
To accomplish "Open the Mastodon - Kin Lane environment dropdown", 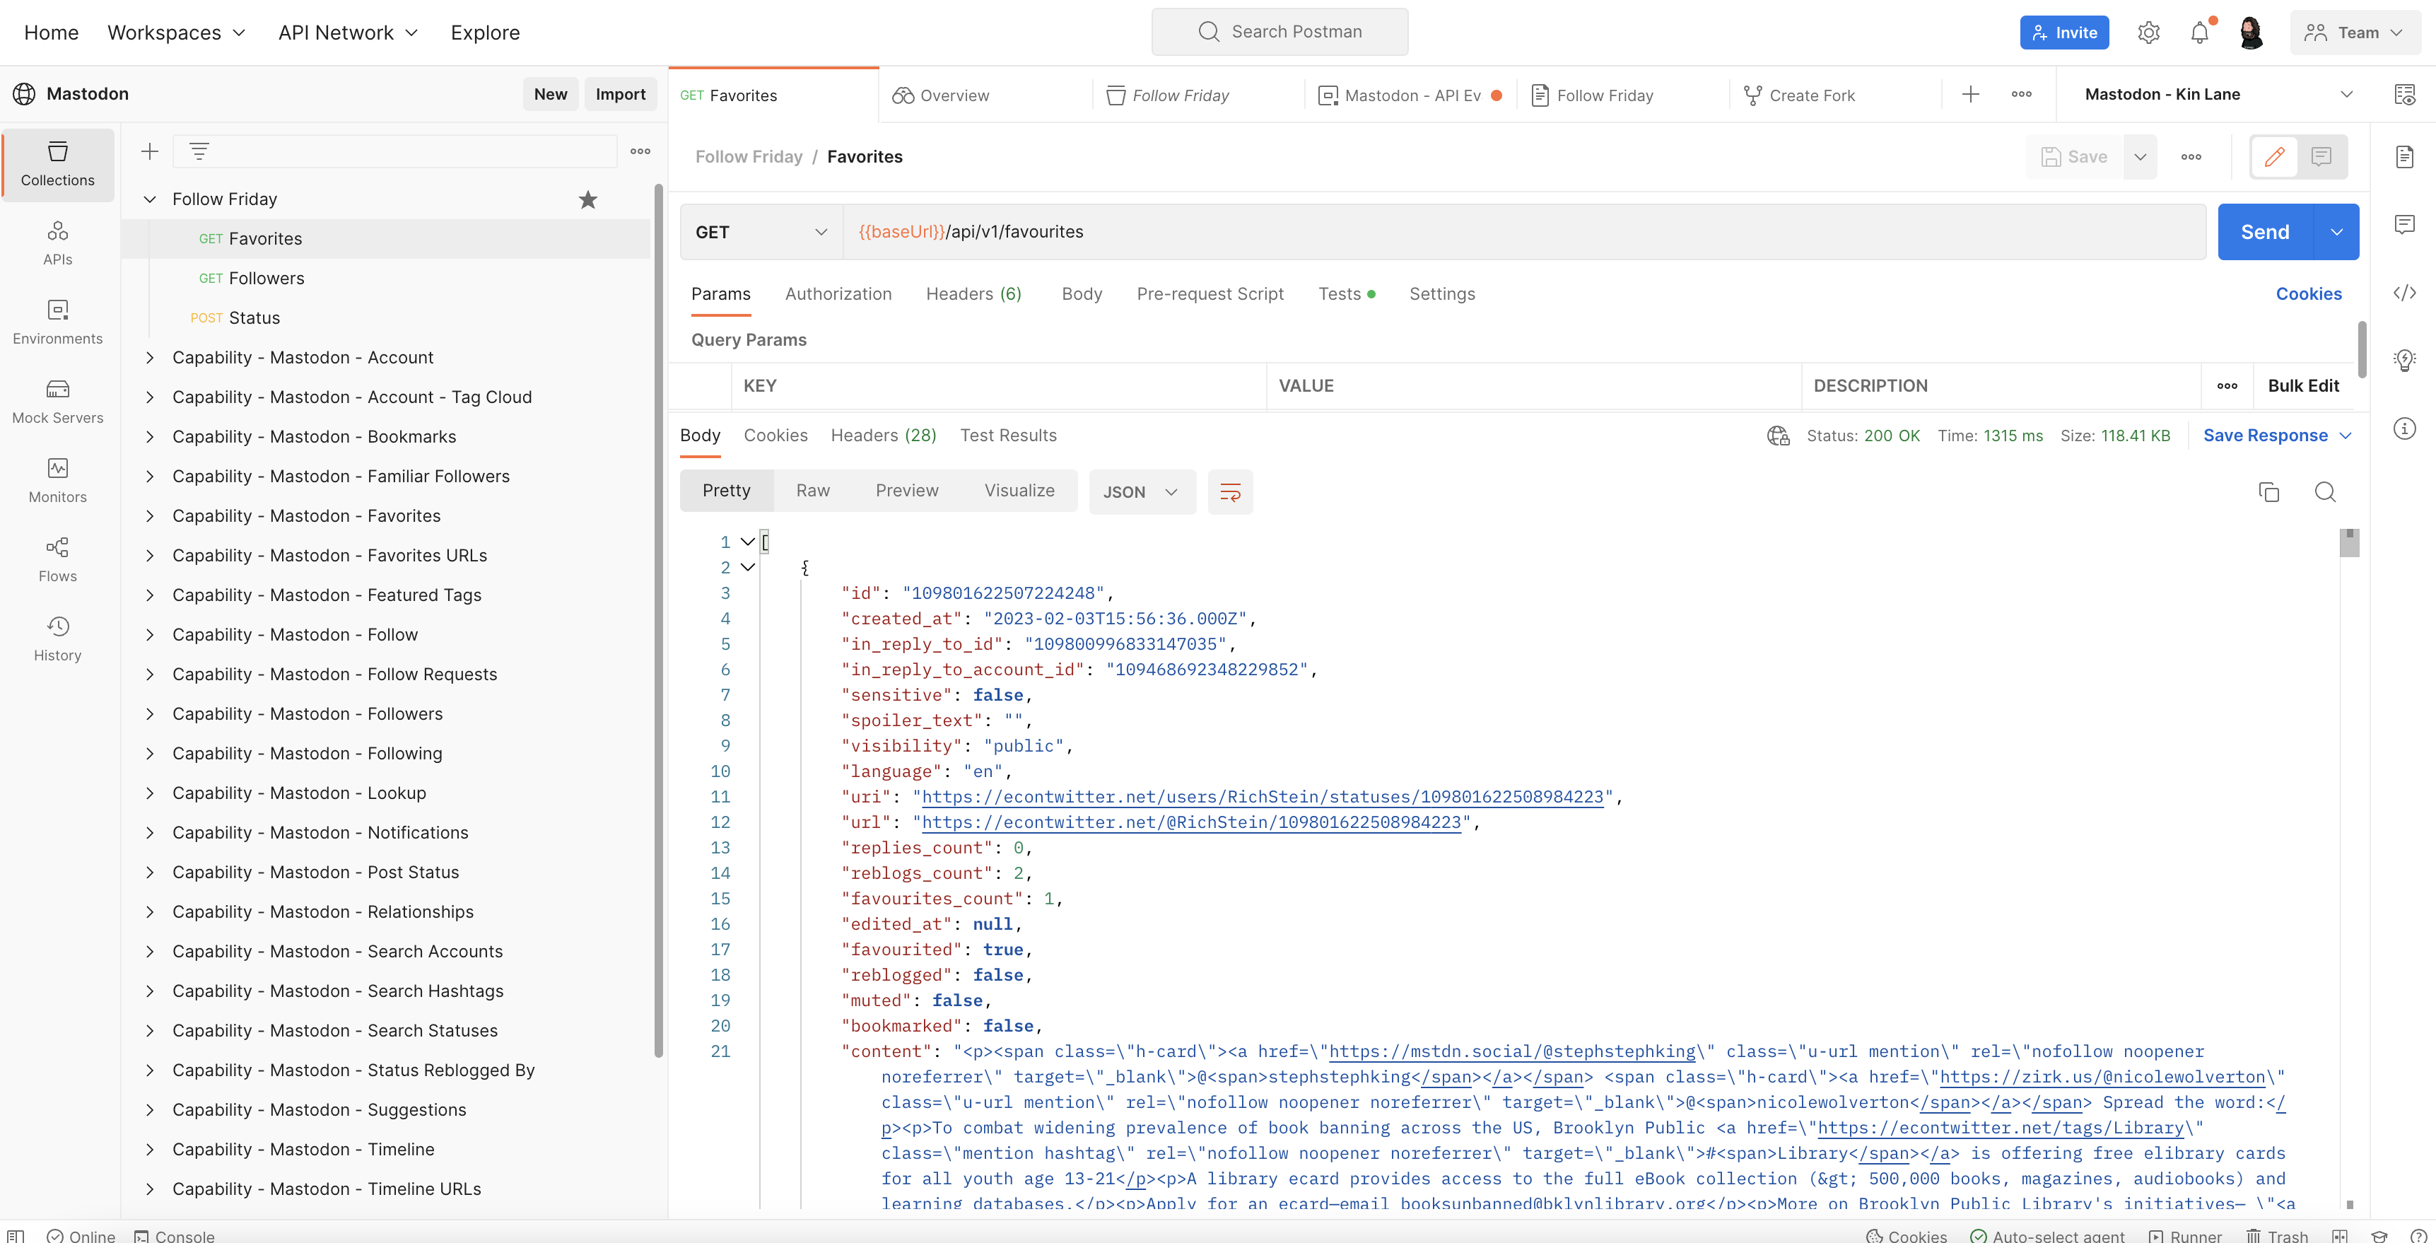I will (x=2218, y=95).
